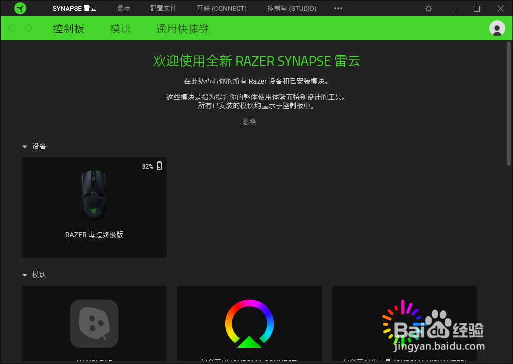Open the settings gear icon
This screenshot has height=364, width=513.
(429, 9)
